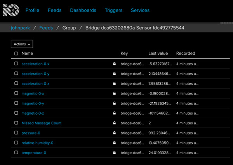Click the lock icon for temperature-0
233x165 pixels.
point(114,153)
